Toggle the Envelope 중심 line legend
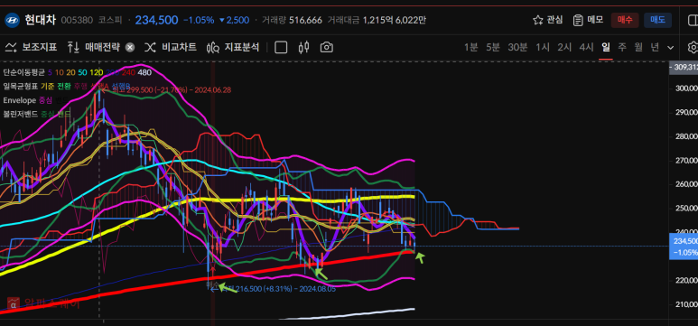Screen dimensions: 698x326 pyautogui.click(x=46, y=99)
